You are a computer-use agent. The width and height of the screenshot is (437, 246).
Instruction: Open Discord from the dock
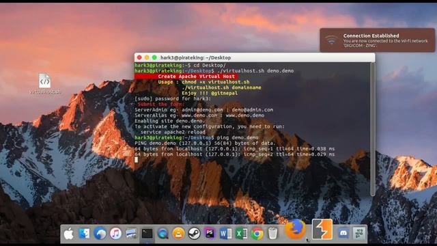343,233
